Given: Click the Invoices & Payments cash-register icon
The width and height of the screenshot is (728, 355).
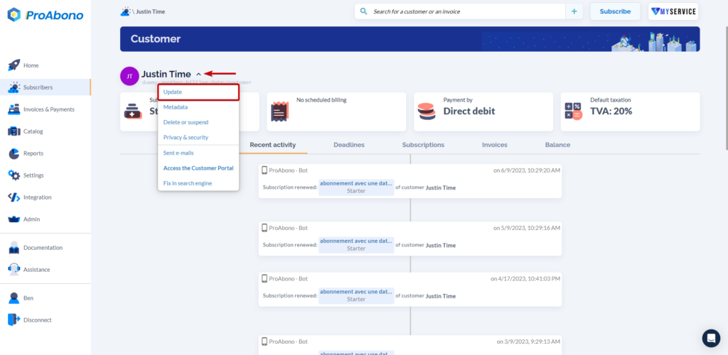Looking at the screenshot, I should (x=14, y=109).
